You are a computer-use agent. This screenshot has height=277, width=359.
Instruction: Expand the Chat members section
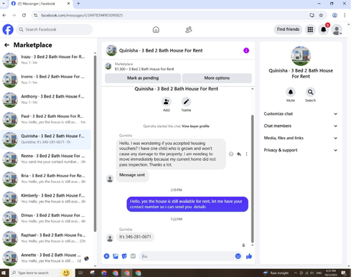[x=301, y=126]
